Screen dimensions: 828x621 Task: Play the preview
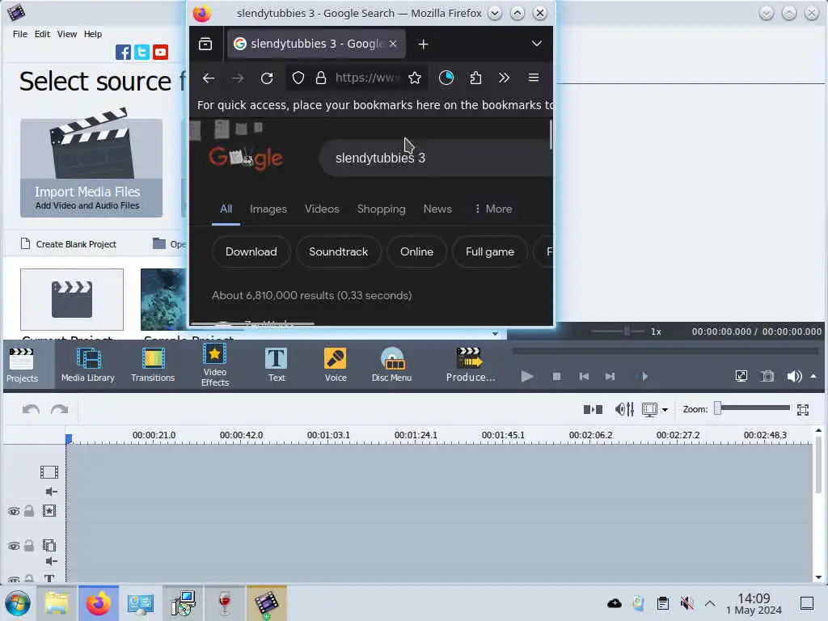[527, 377]
